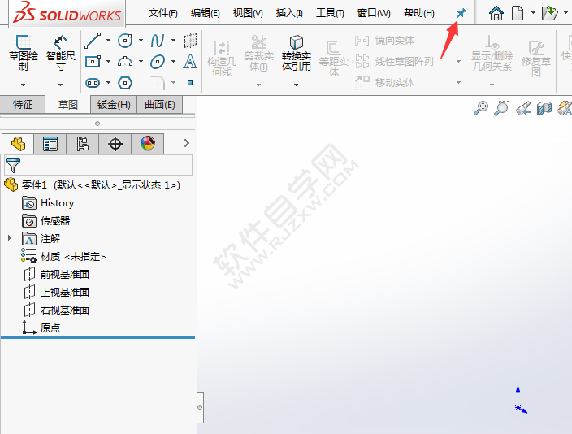
Task: Switch to the 特征 tab
Action: click(x=23, y=105)
